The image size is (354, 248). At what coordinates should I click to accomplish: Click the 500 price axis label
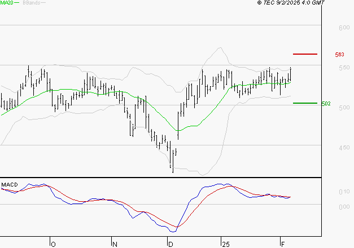point(344,108)
